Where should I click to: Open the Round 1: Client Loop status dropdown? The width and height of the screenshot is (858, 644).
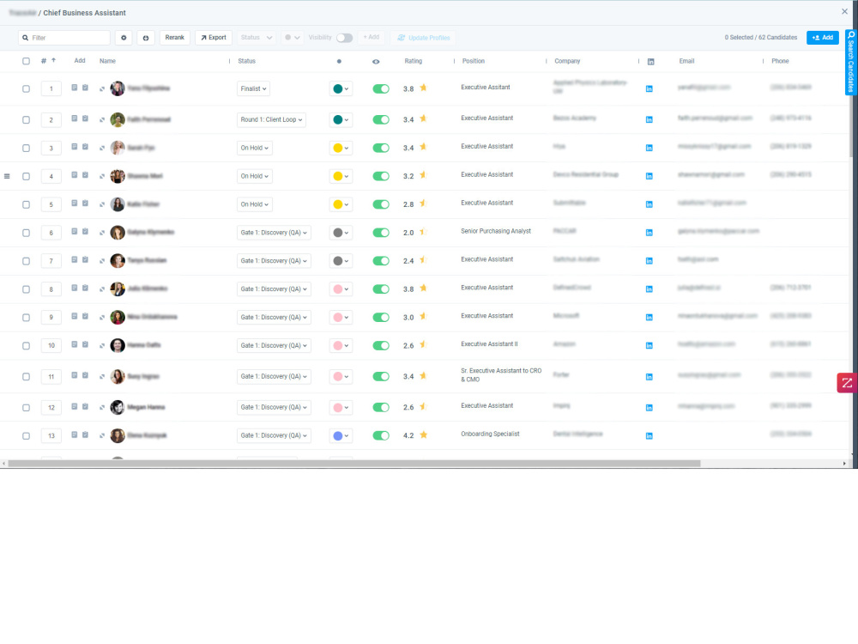tap(271, 120)
